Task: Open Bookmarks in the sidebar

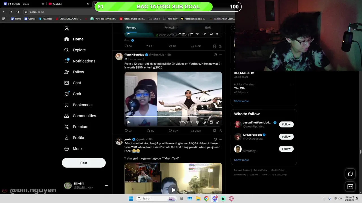Action: 78,105
